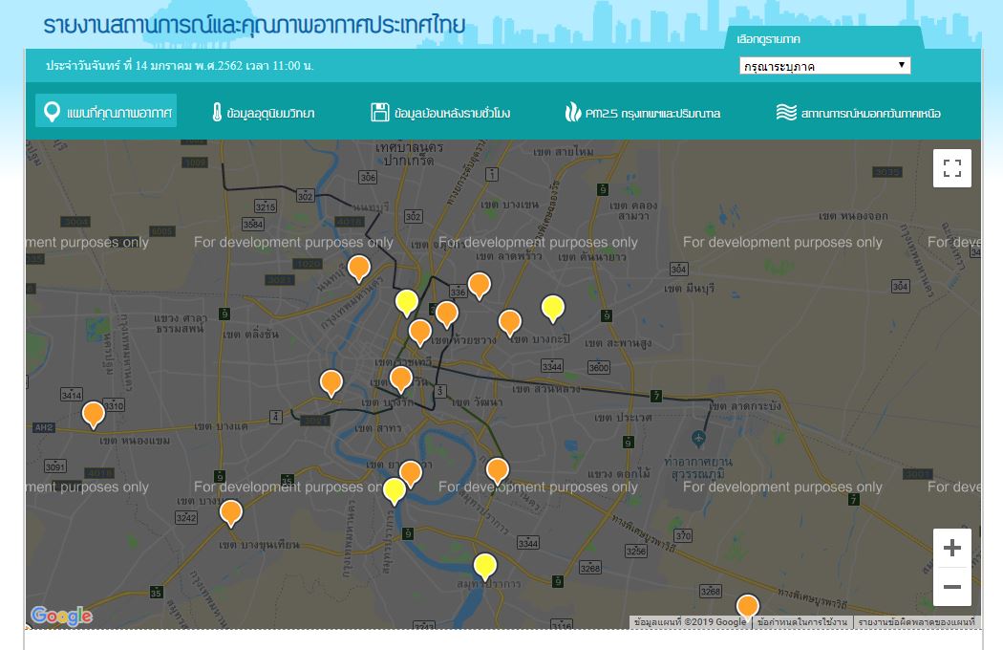The image size is (1003, 650).
Task: Open ข้อมูลย้อนหลังรายชั่วโมง tab
Action: click(x=440, y=113)
